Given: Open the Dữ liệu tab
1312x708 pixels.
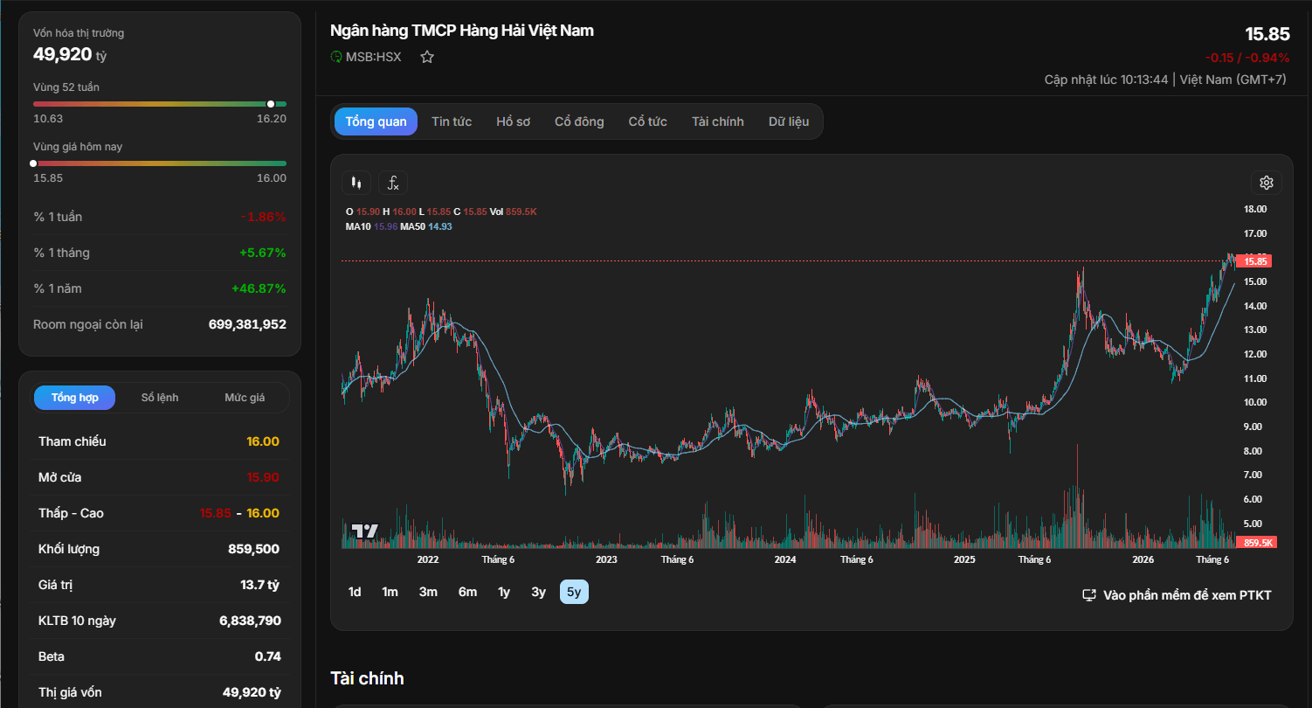Looking at the screenshot, I should point(789,121).
